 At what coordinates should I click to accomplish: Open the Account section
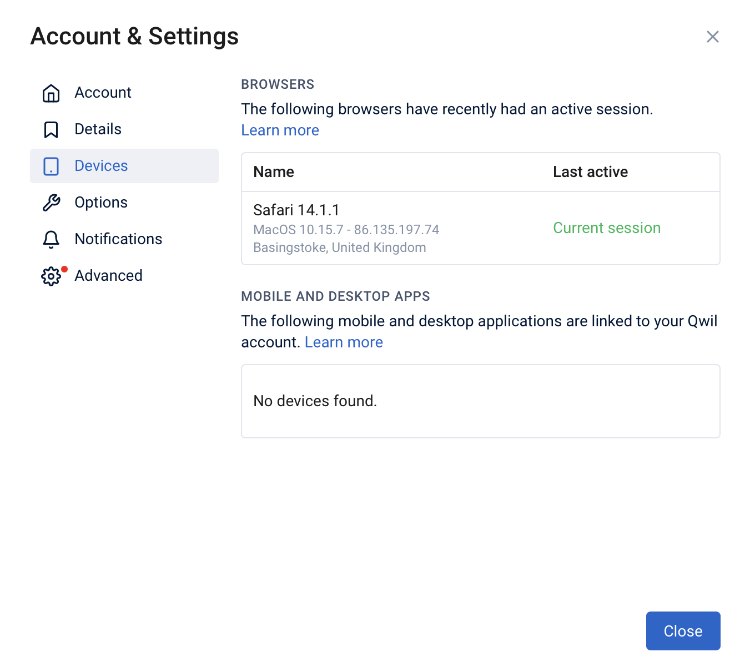tap(124, 93)
